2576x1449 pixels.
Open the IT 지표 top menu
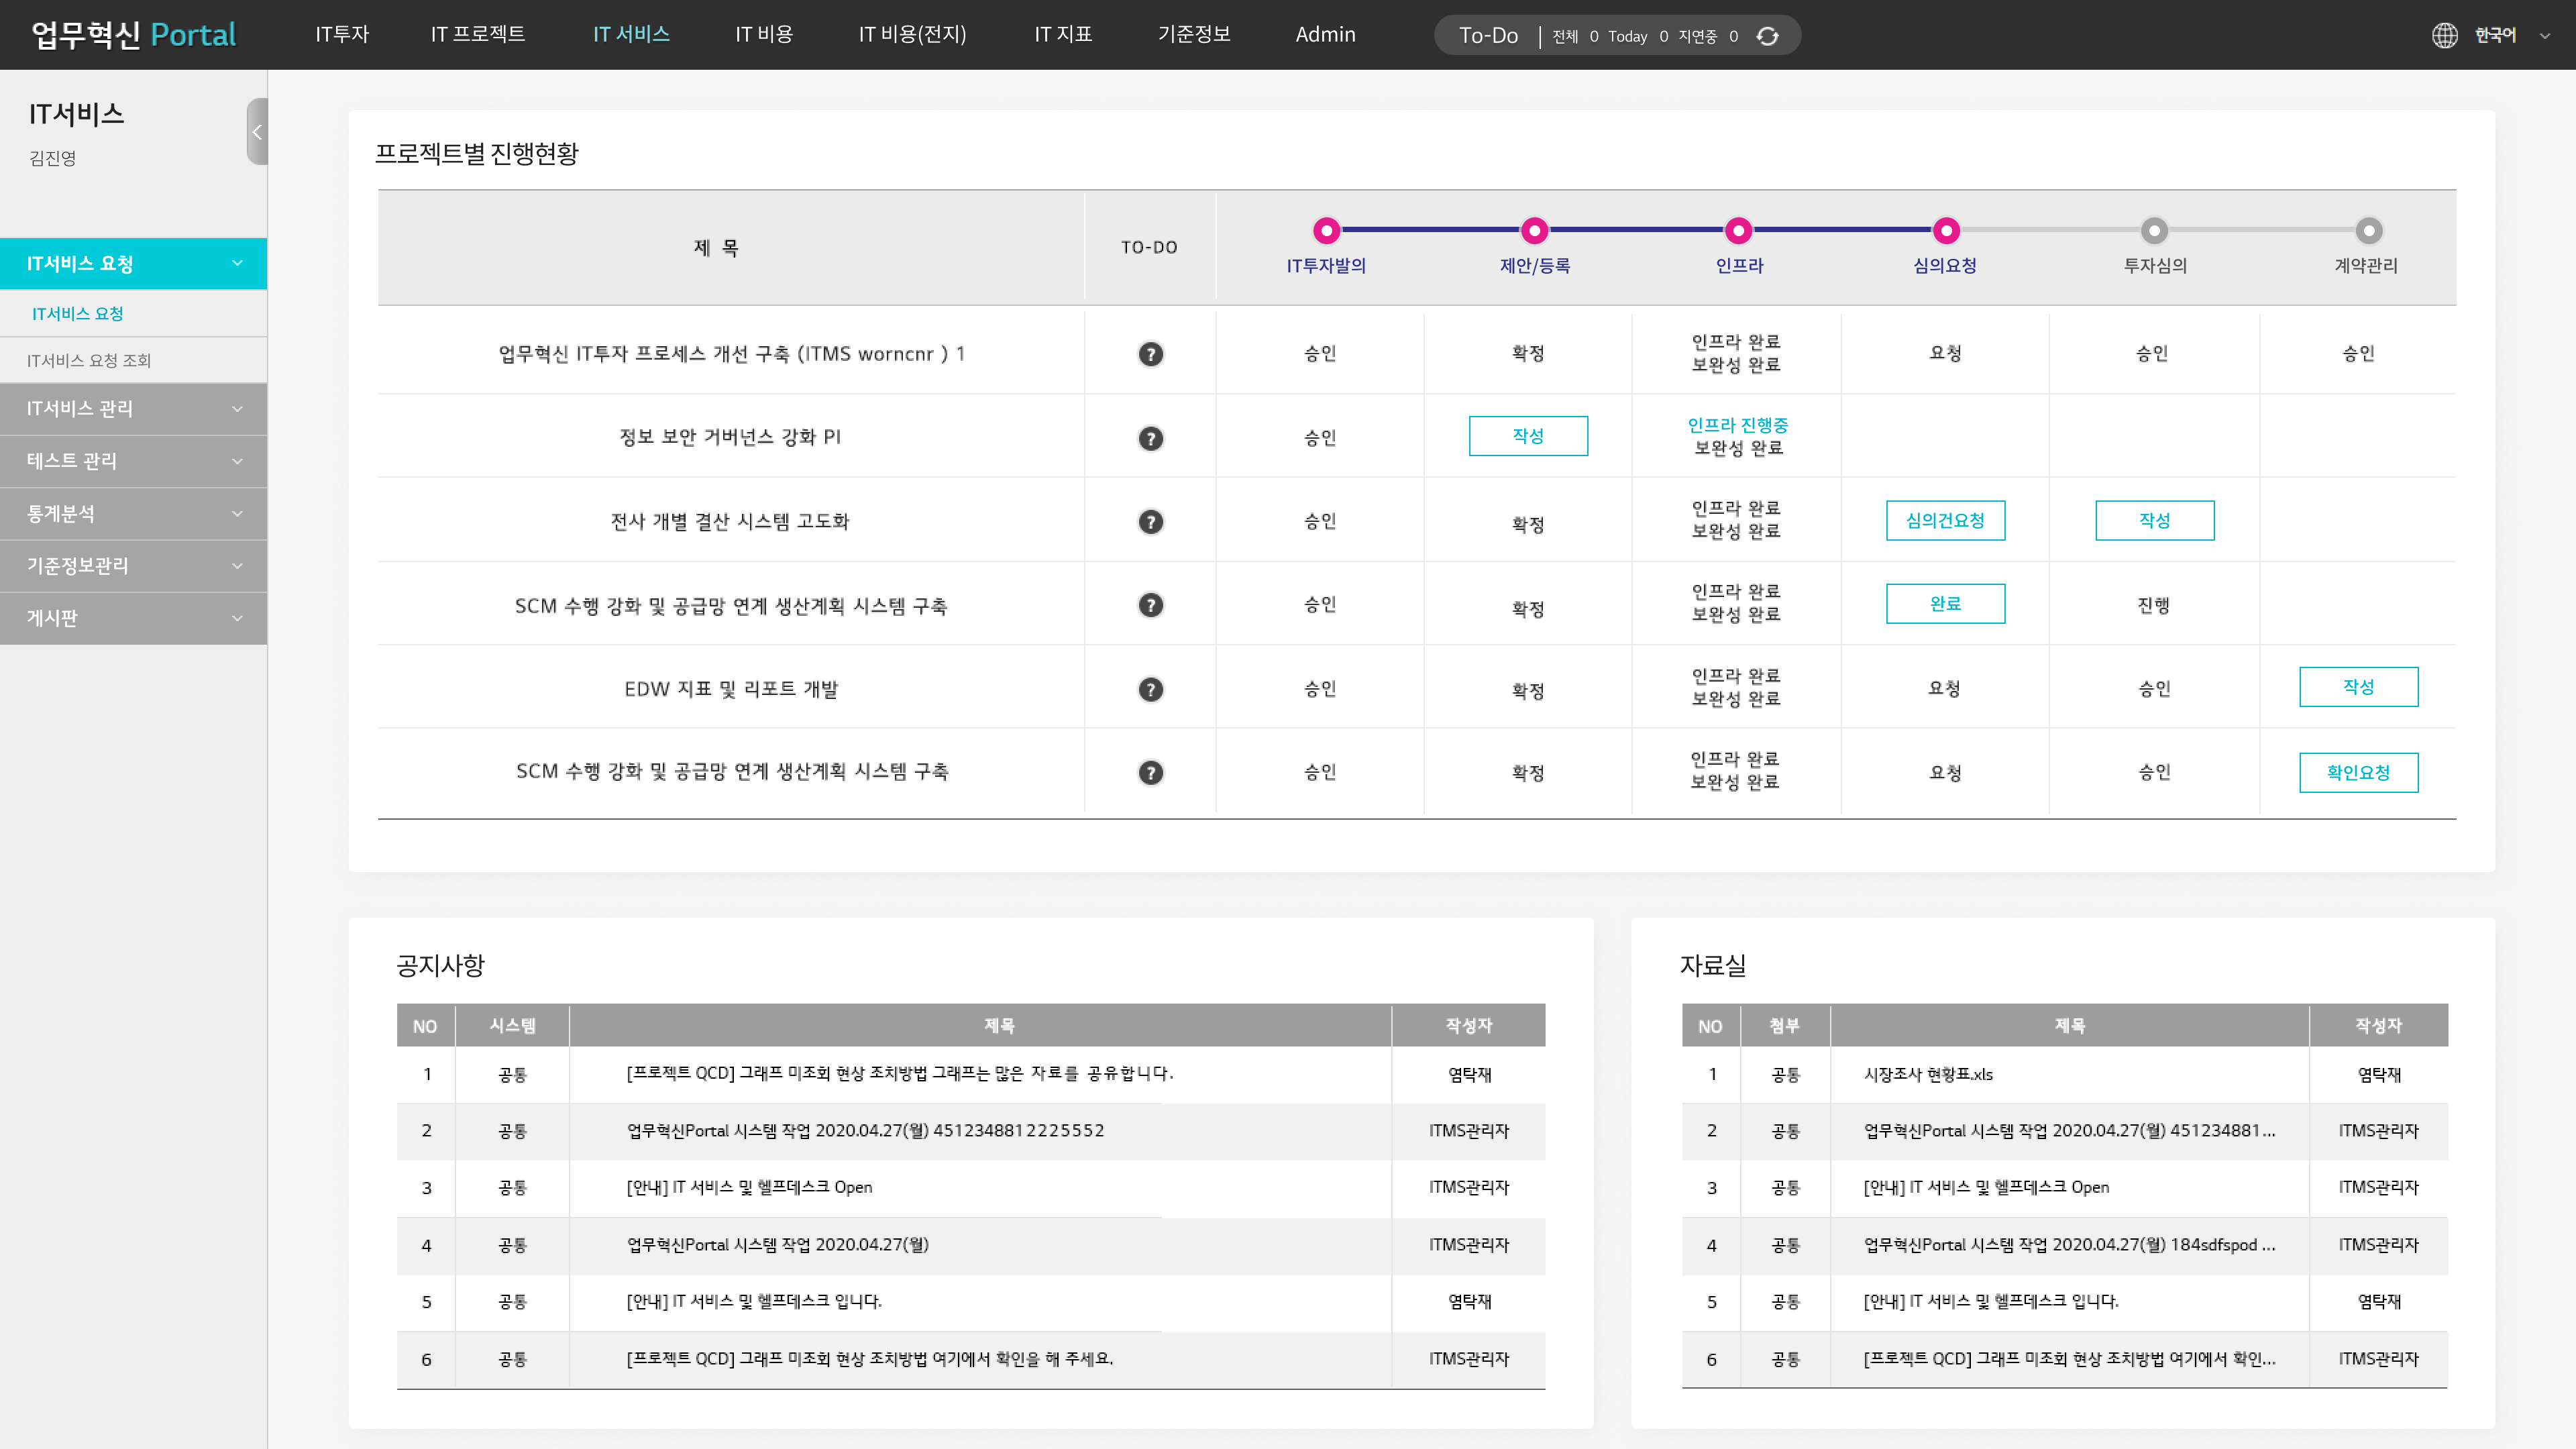[x=1063, y=34]
